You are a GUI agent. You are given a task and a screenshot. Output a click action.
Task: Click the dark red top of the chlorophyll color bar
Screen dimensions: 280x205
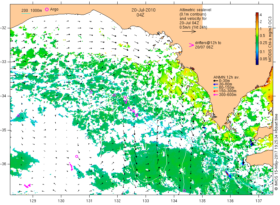[257, 14]
